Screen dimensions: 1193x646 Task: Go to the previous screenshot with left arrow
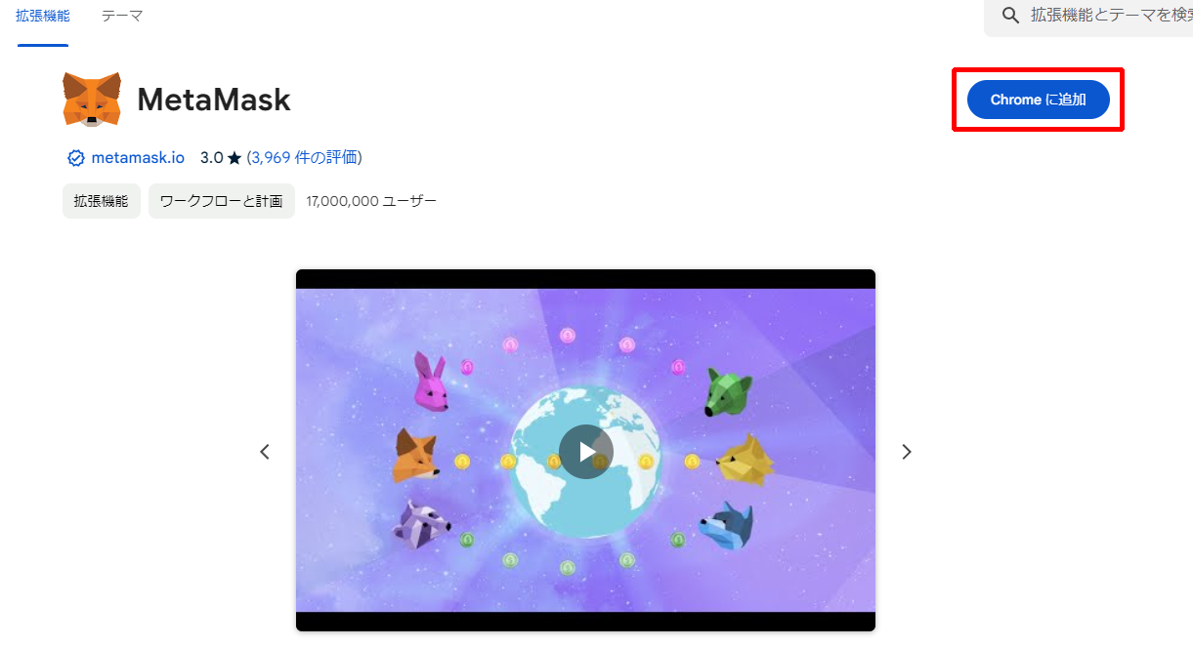[265, 452]
